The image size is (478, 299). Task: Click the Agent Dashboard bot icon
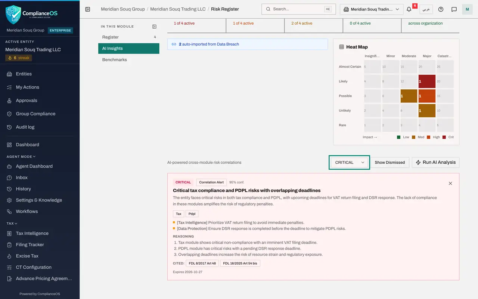pyautogui.click(x=9, y=166)
